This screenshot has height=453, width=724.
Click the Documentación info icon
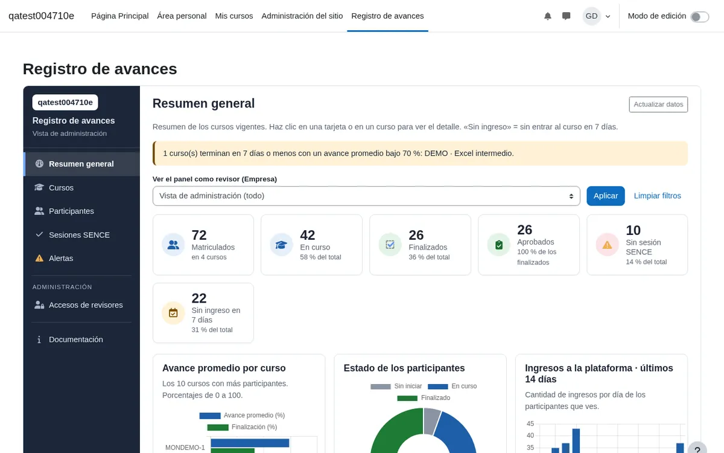(x=39, y=339)
